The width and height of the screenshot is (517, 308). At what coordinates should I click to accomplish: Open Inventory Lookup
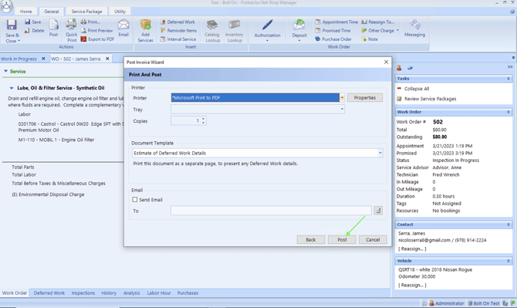(x=234, y=31)
